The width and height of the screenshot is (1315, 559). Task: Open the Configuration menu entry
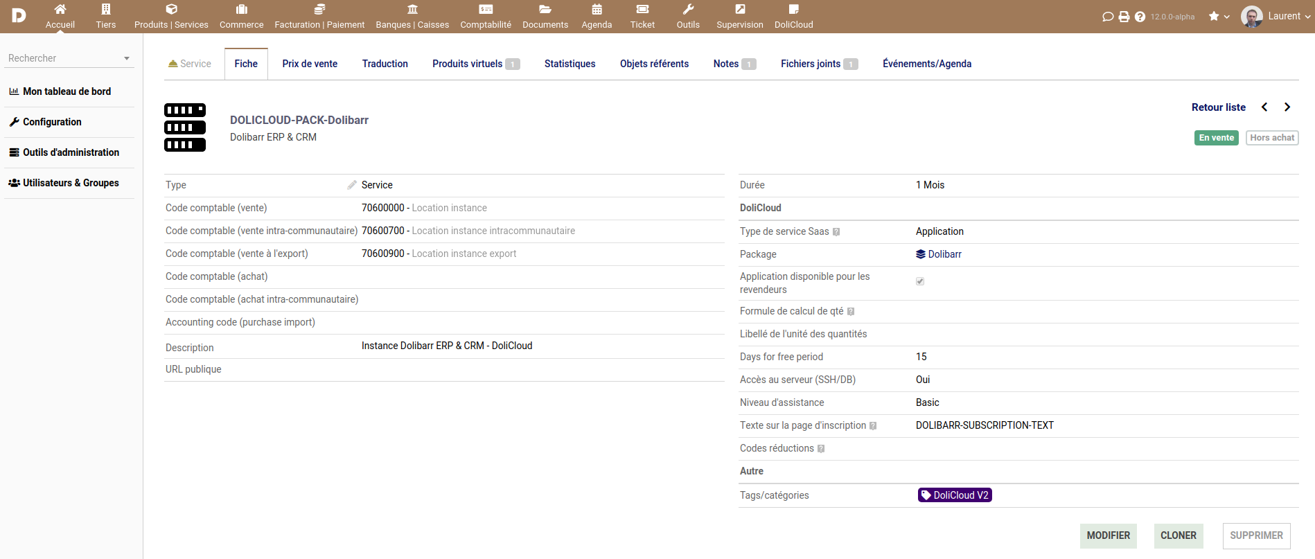pos(52,122)
